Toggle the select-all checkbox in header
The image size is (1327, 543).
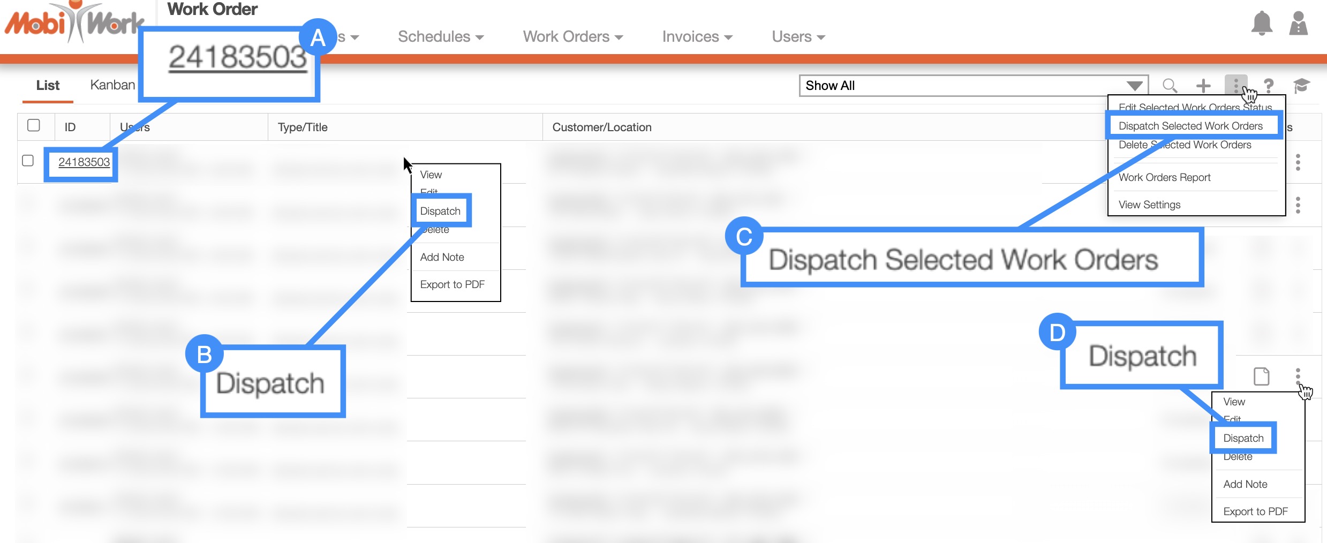click(34, 125)
